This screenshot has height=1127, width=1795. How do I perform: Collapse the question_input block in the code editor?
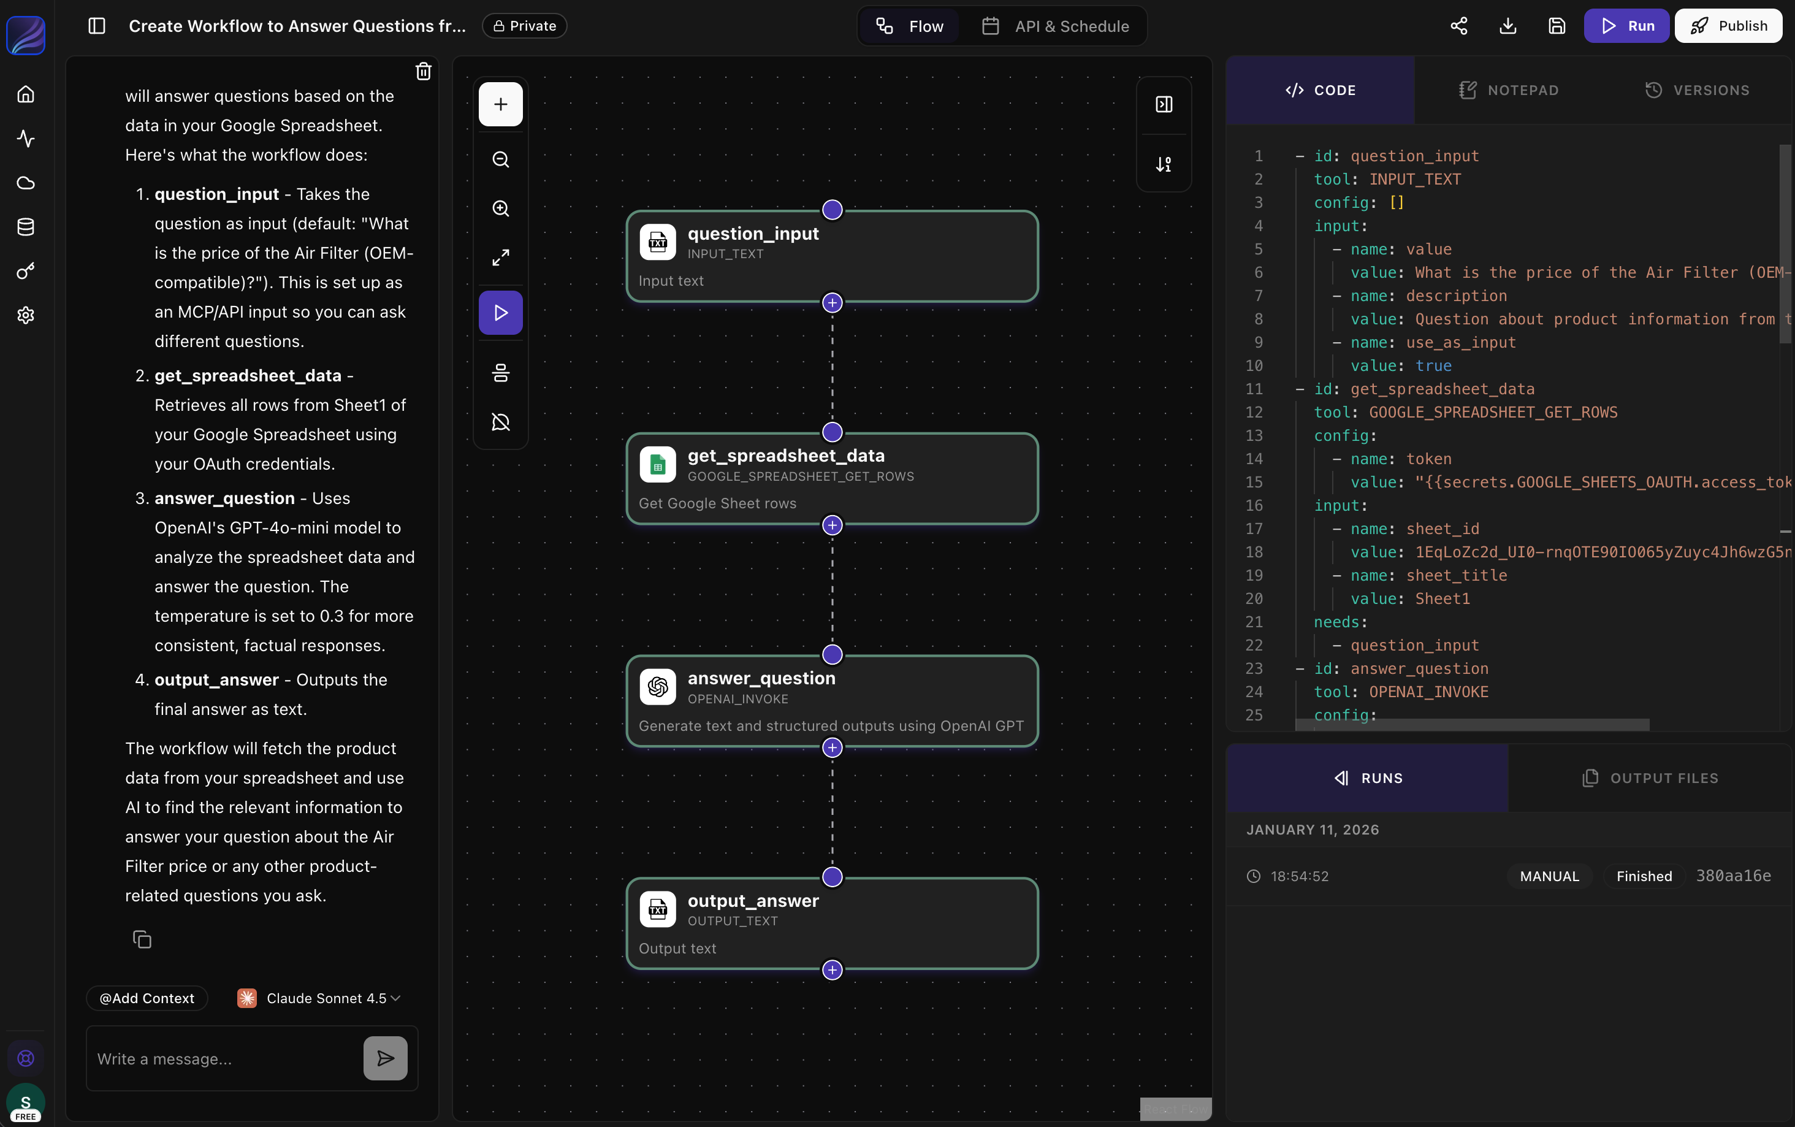(x=1299, y=155)
